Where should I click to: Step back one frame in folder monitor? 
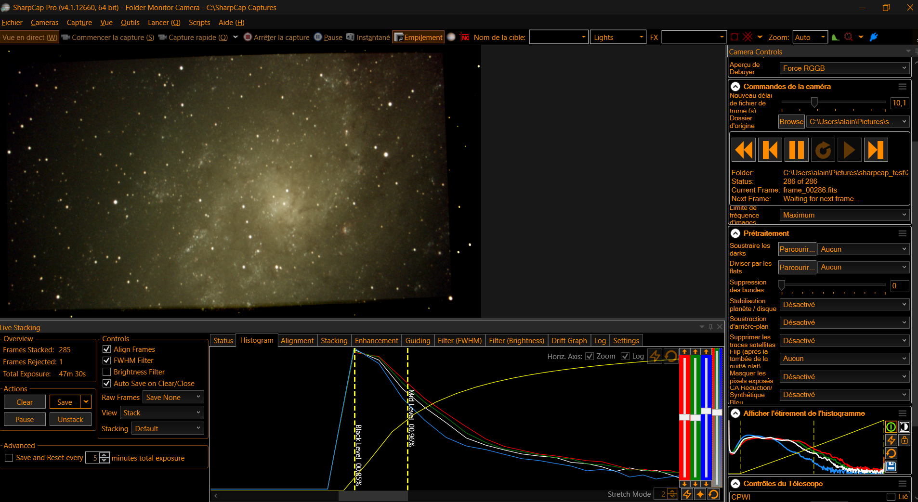770,150
